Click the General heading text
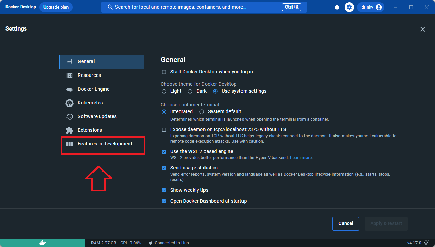 point(173,60)
